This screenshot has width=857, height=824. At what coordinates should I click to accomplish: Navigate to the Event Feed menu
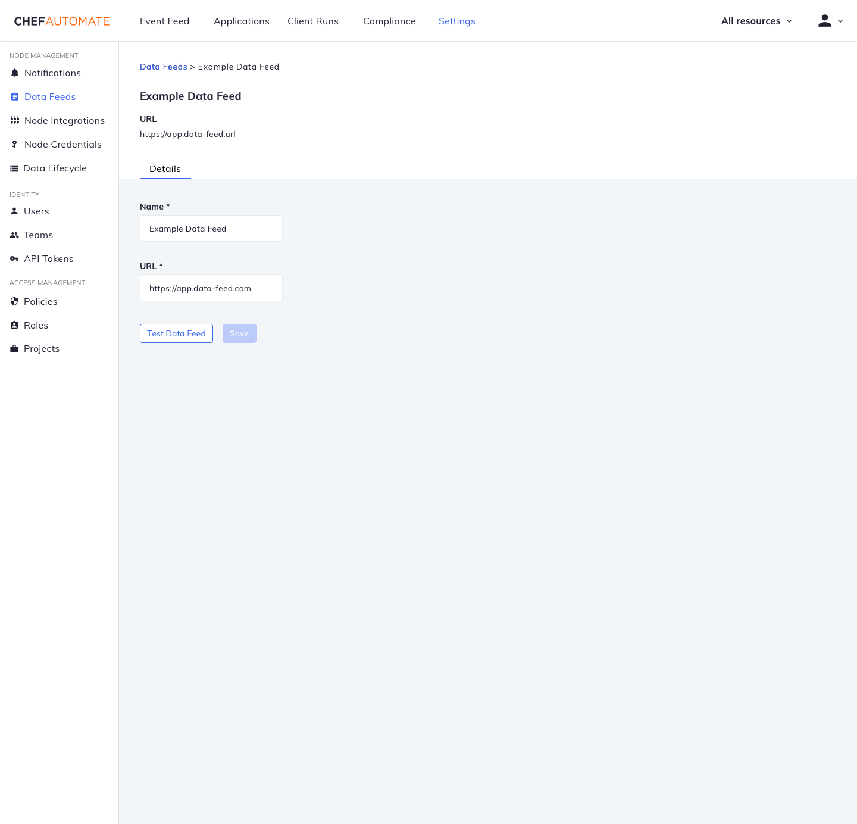(164, 21)
